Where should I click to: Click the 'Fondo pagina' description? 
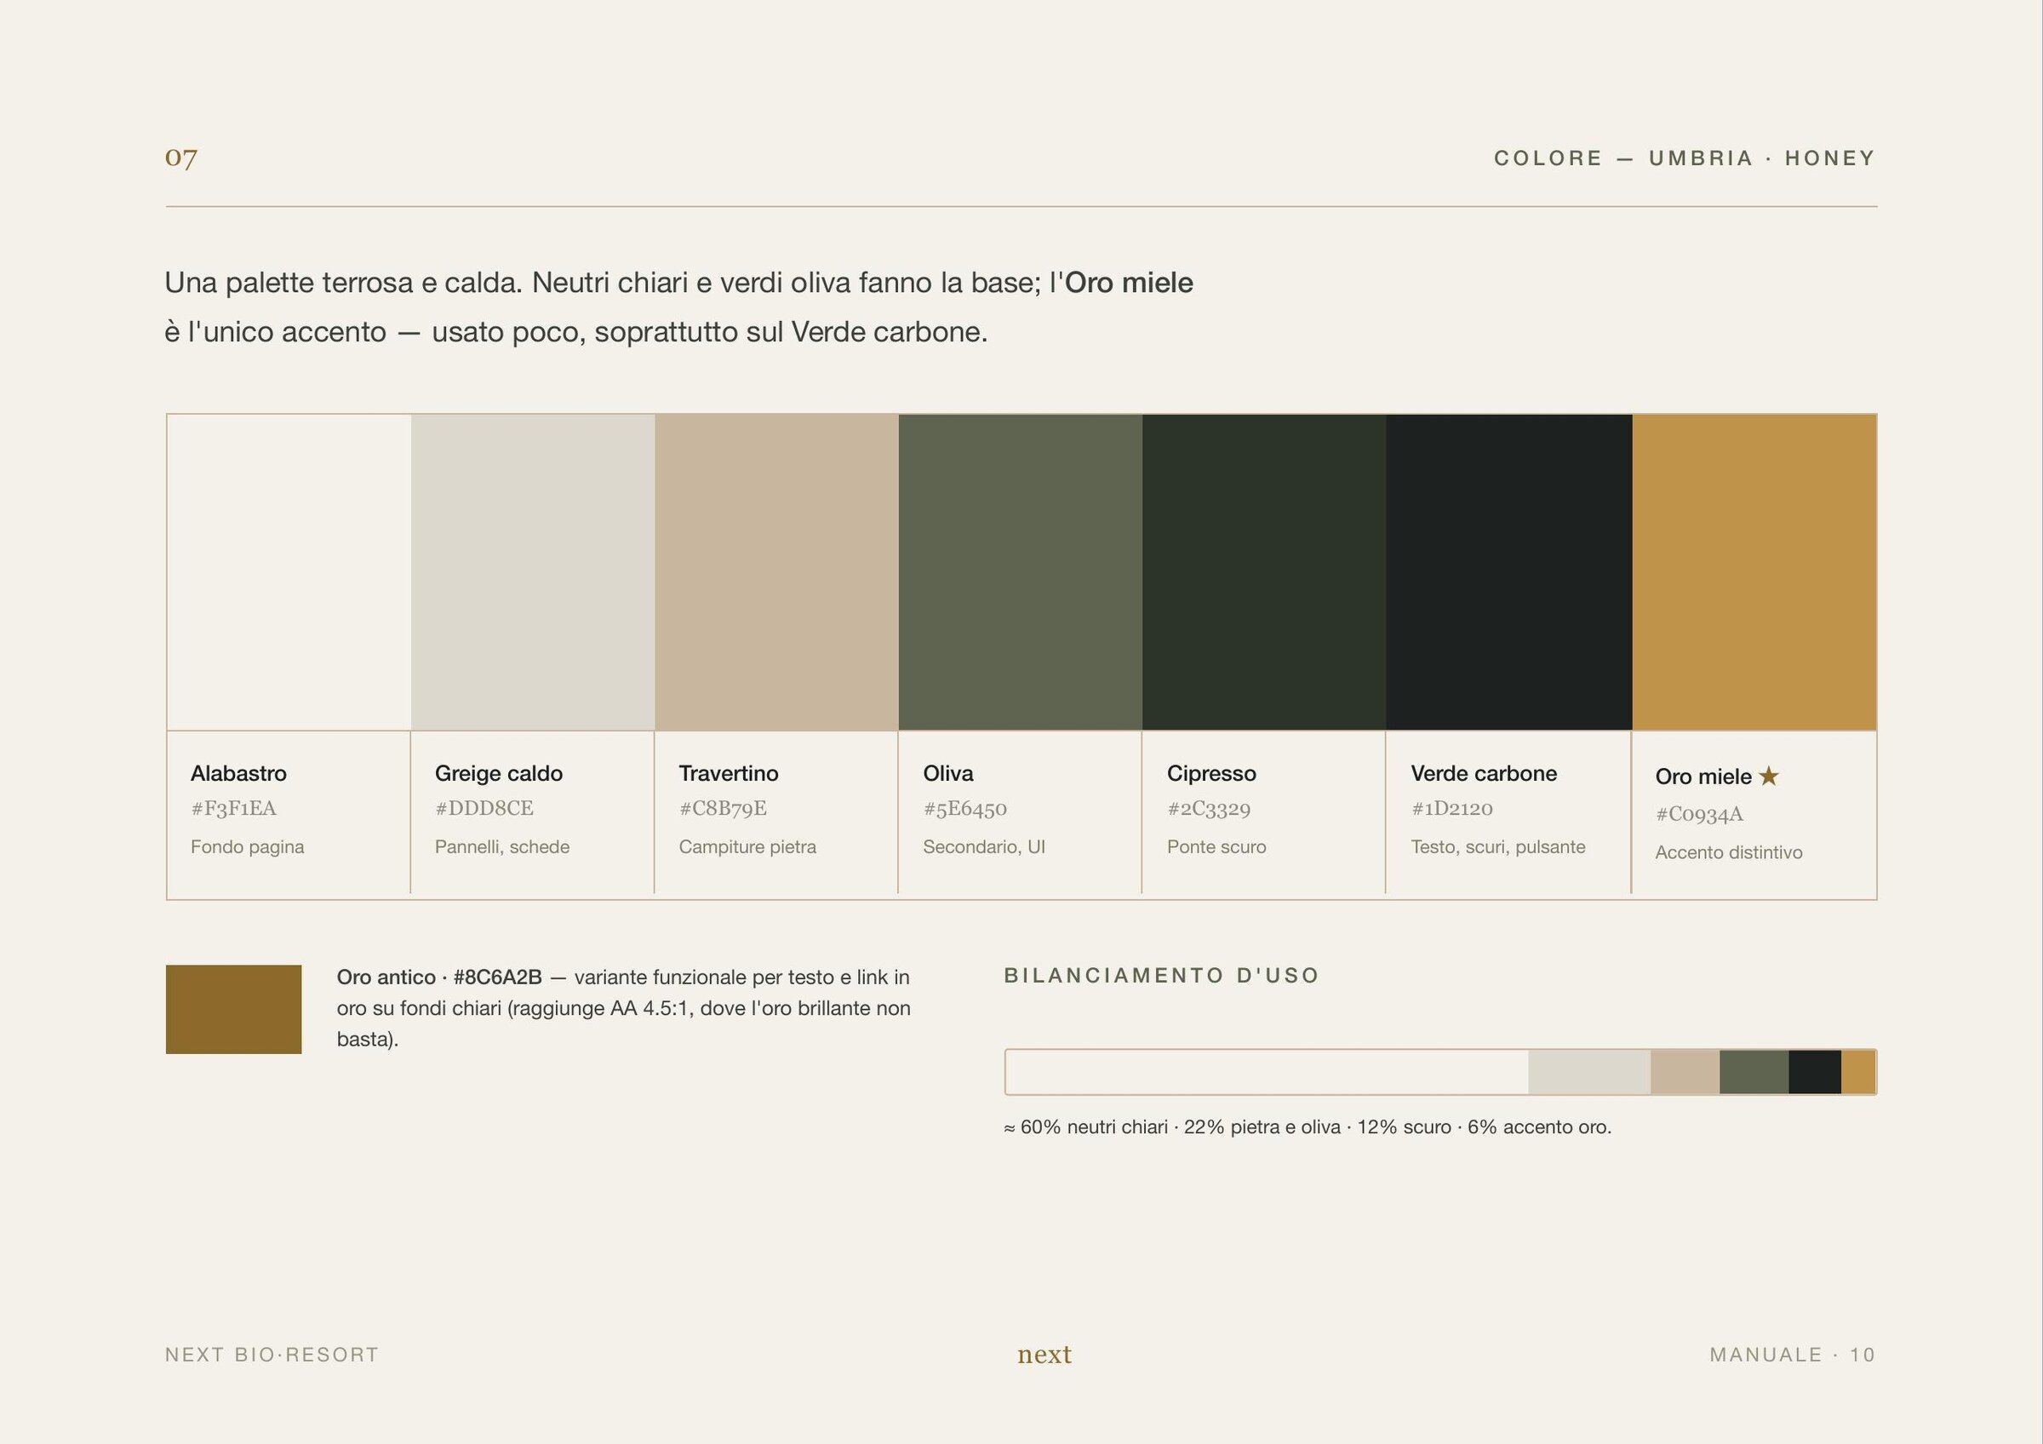tap(248, 847)
